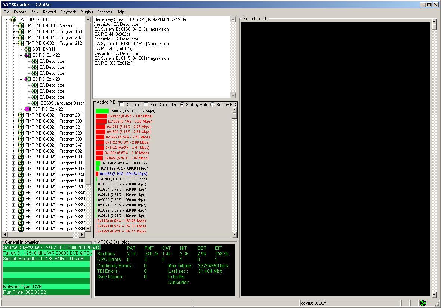Select the 0x0120 green PID rate bar

98,163
